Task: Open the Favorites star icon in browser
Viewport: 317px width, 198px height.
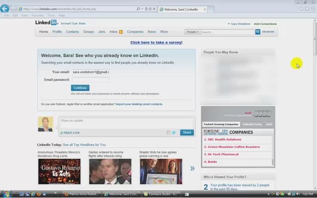Action: click(307, 9)
